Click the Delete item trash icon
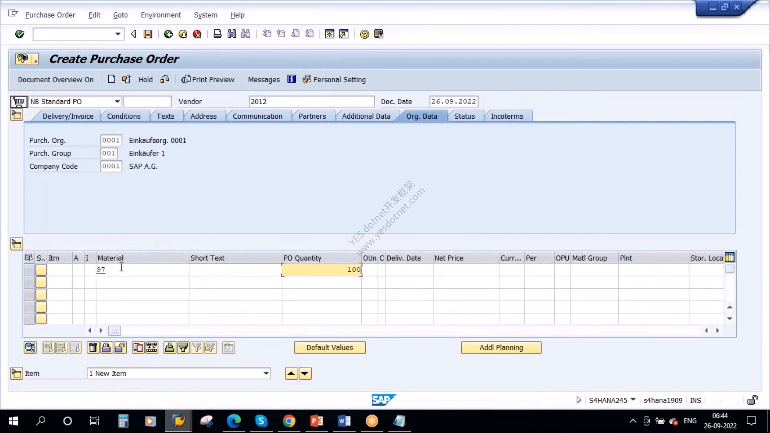Viewport: 770px width, 433px height. coord(93,348)
